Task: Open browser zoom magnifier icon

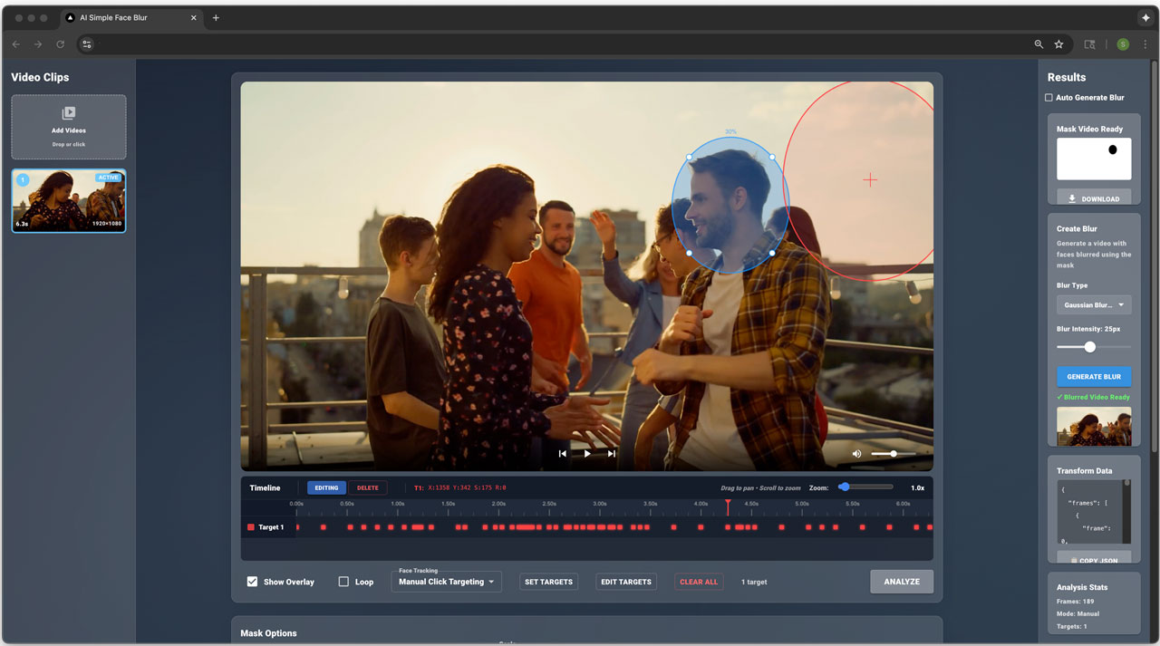Action: coord(1039,44)
